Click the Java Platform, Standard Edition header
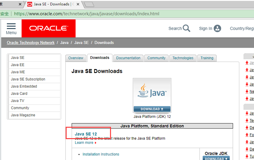The height and width of the screenshot is (160, 254). click(152, 126)
